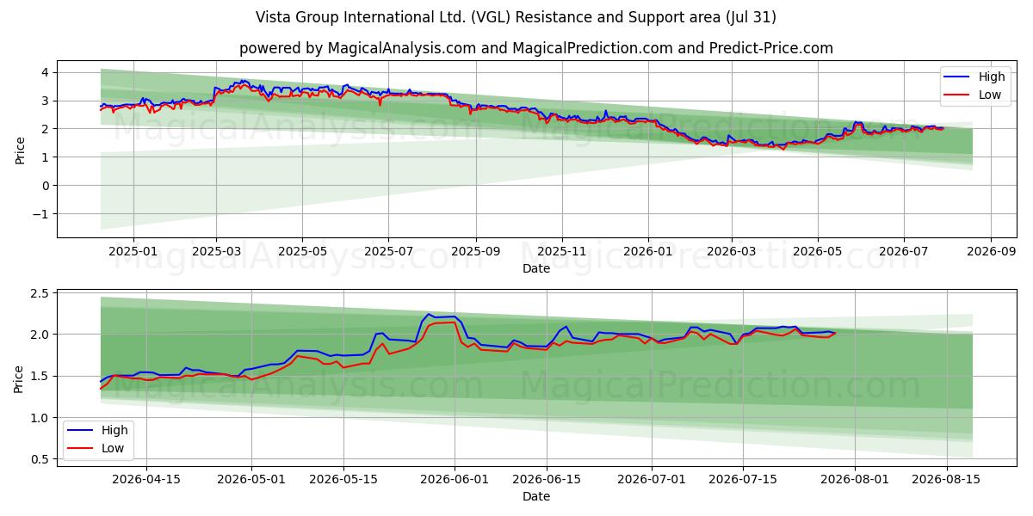Click the top chart '2026-05' date tick label
This screenshot has height=516, width=1033.
[818, 252]
